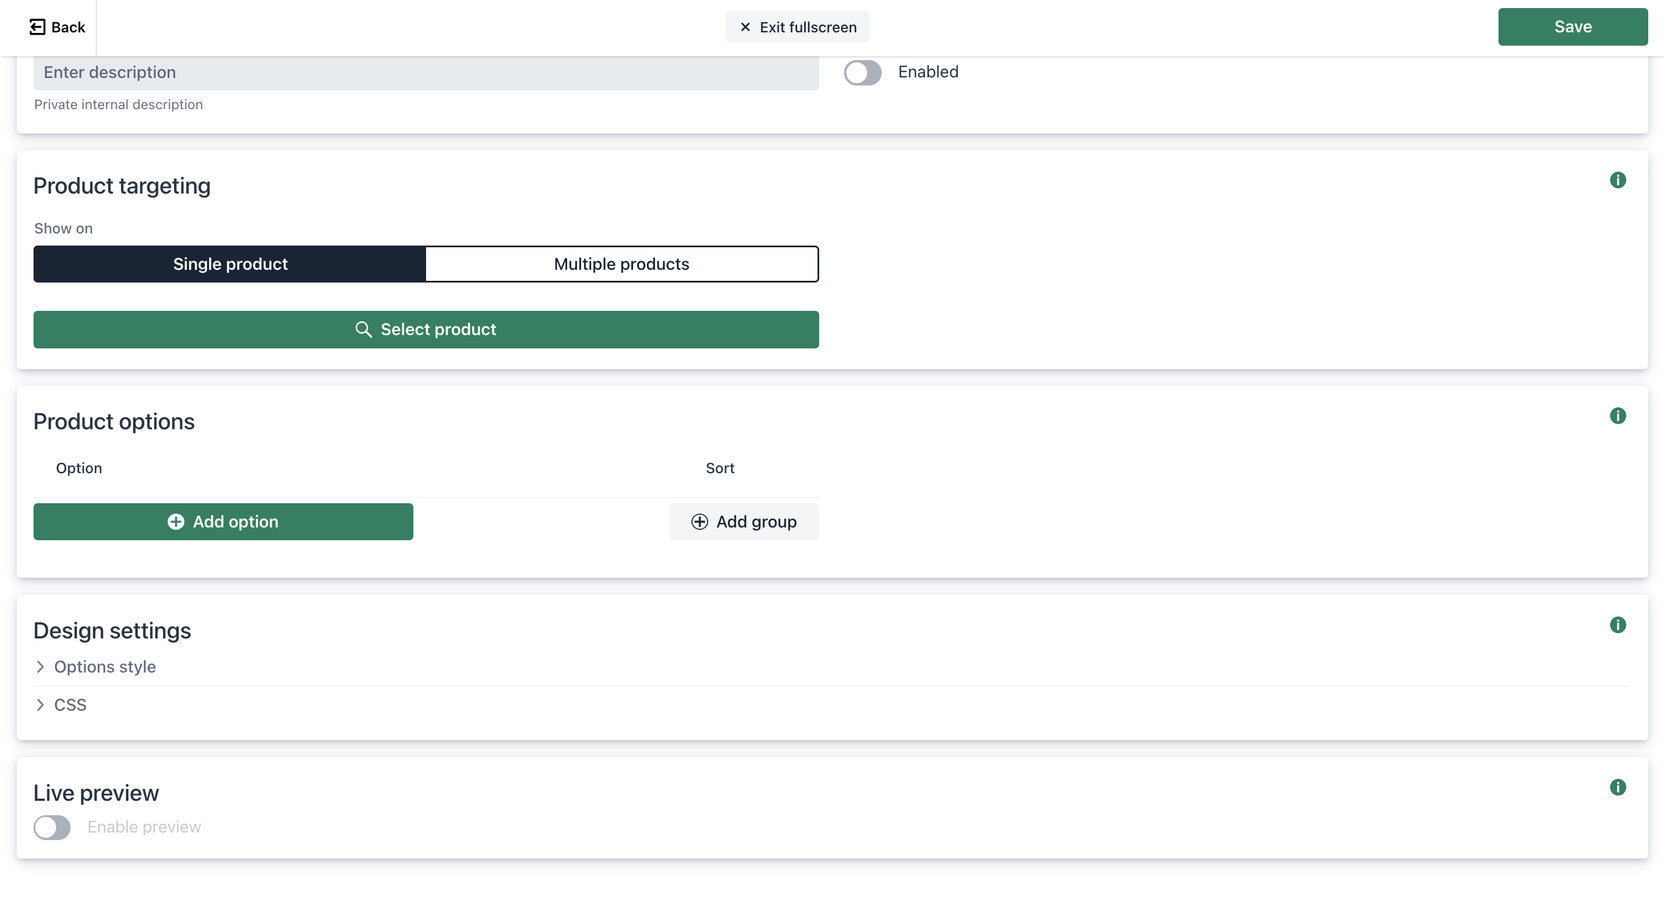Image resolution: width=1665 pixels, height=899 pixels.
Task: Click the info icon next to Product options
Action: tap(1619, 415)
